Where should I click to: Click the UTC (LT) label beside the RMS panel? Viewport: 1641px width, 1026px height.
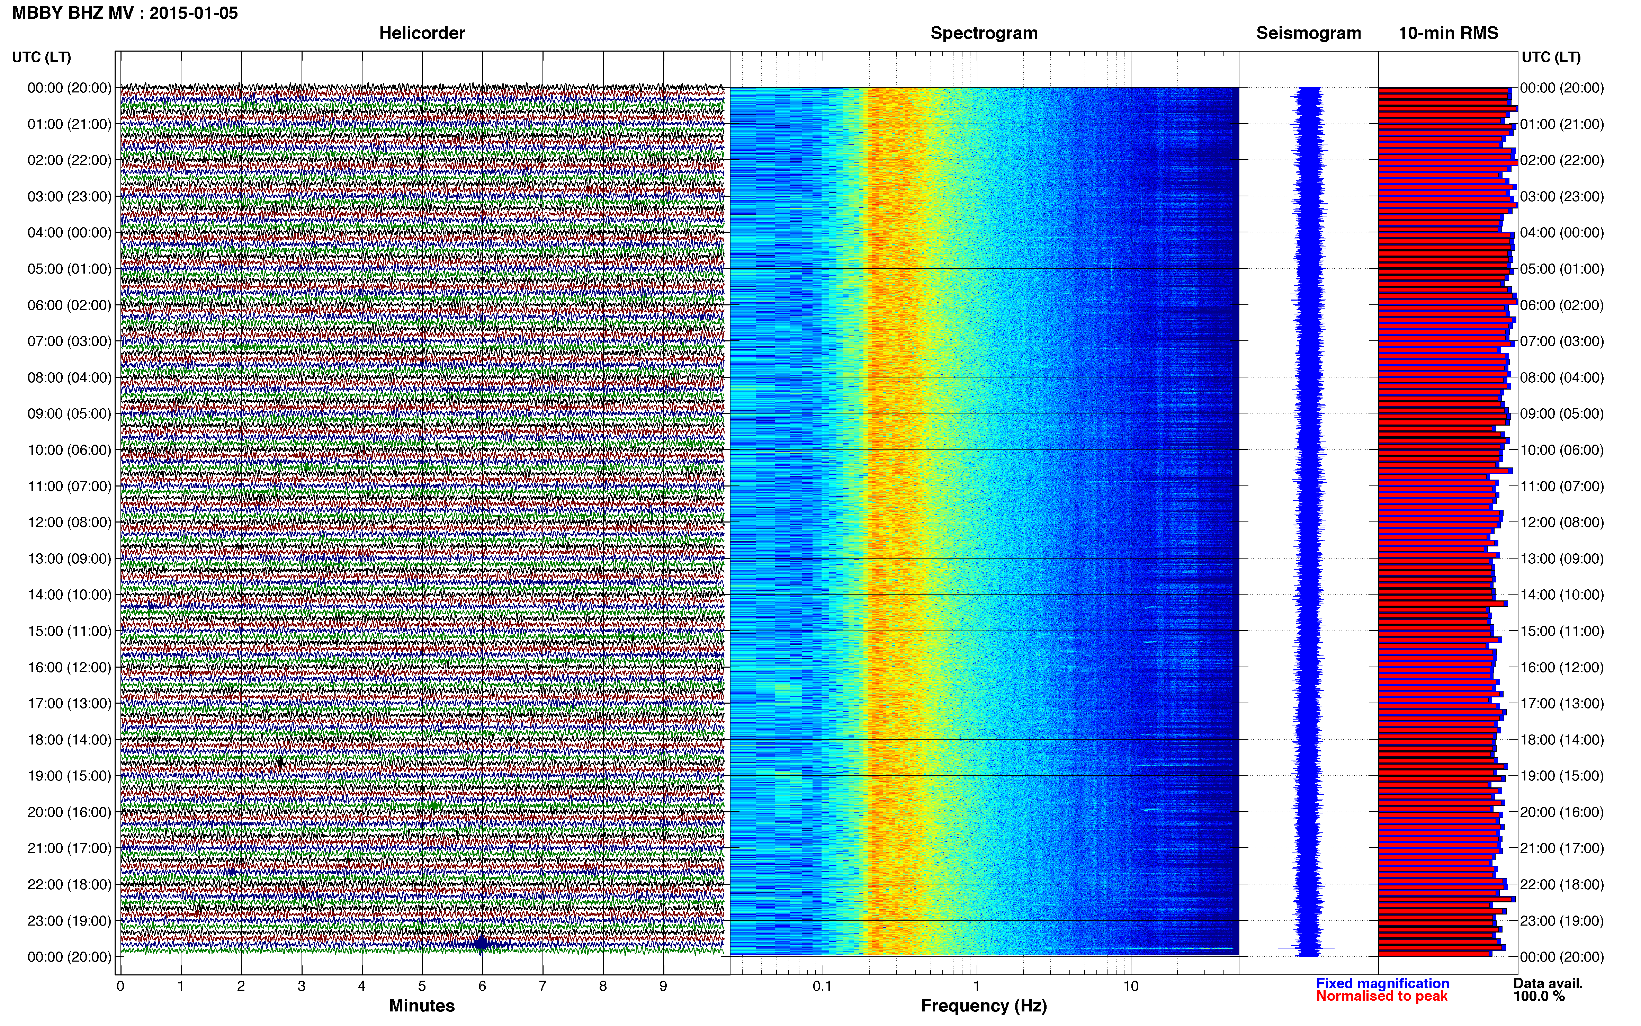[1551, 57]
